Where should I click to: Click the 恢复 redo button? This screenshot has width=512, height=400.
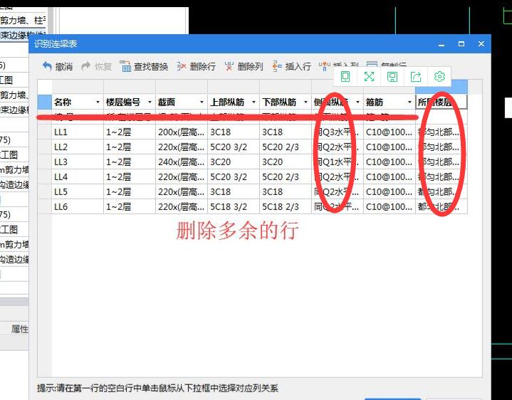(x=96, y=66)
